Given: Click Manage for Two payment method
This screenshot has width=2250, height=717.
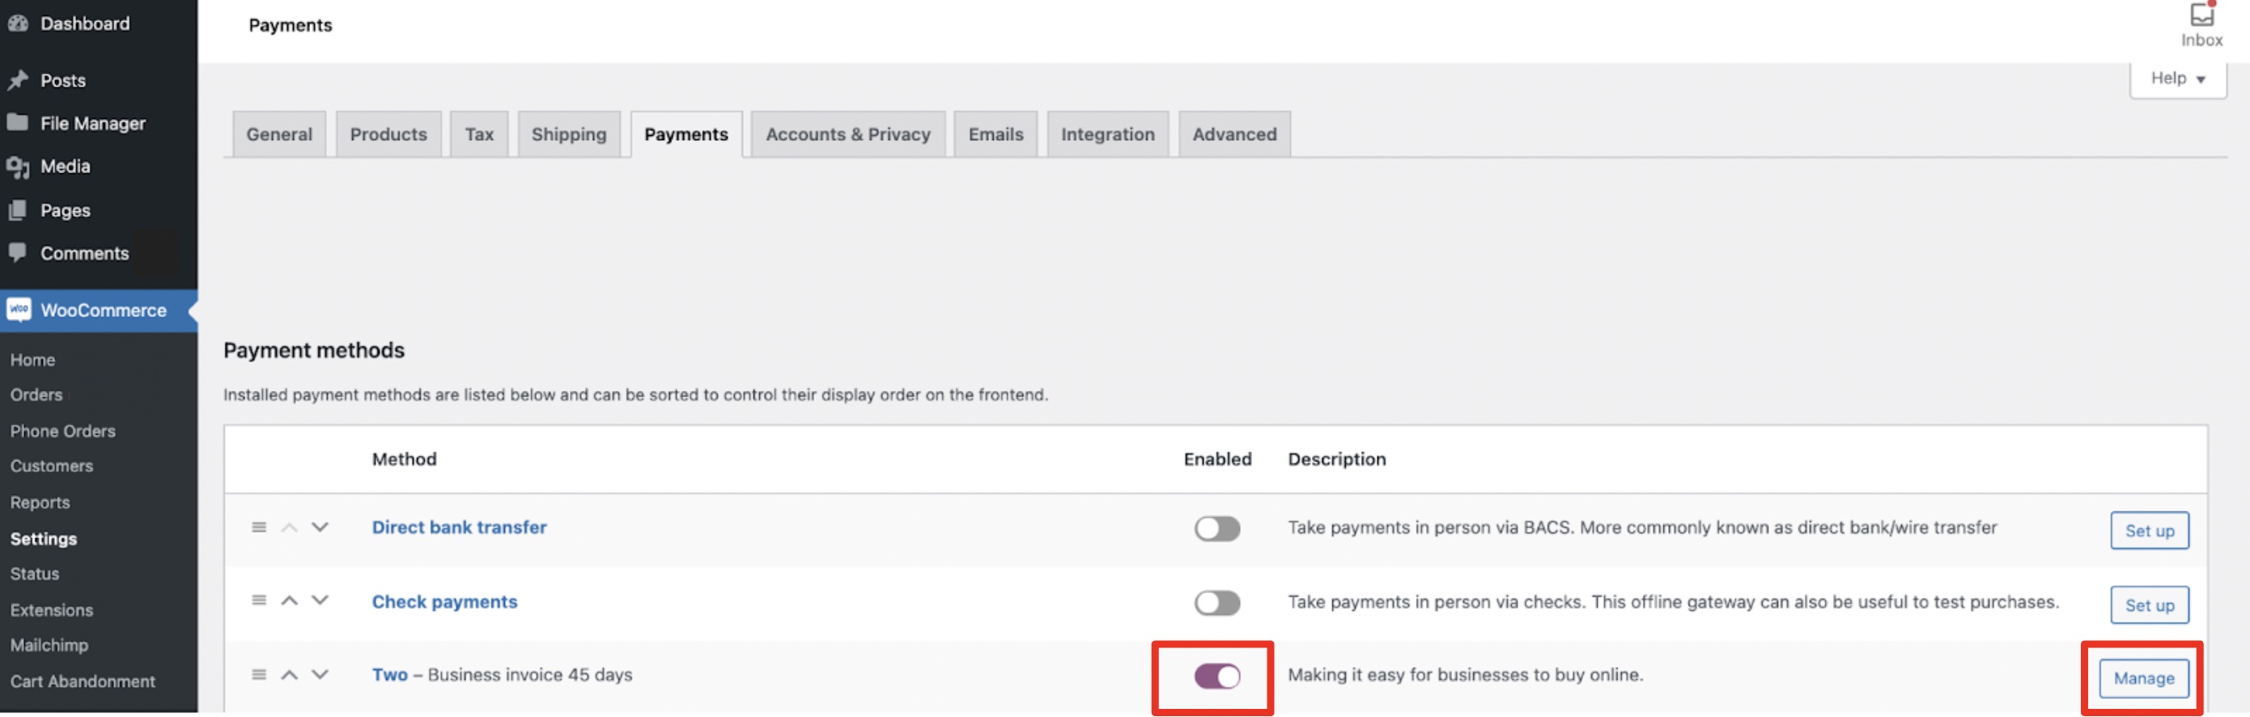Looking at the screenshot, I should (x=2143, y=679).
